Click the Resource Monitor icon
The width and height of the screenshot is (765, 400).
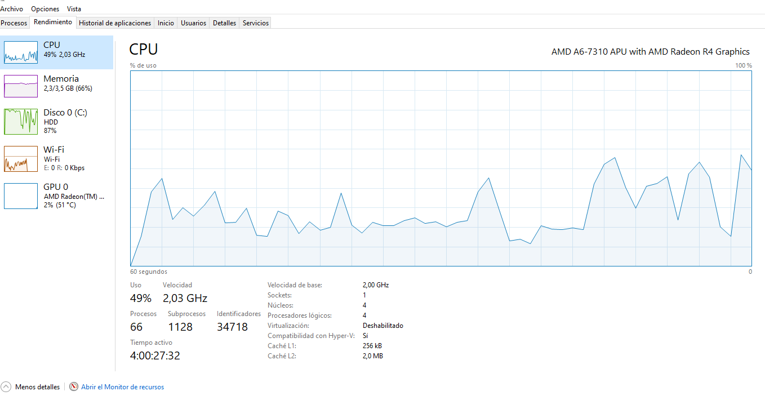(74, 387)
